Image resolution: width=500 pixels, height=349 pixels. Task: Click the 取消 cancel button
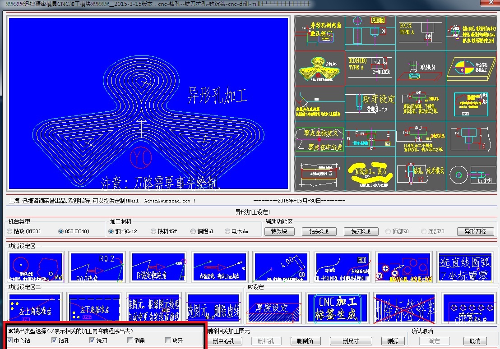click(x=475, y=341)
